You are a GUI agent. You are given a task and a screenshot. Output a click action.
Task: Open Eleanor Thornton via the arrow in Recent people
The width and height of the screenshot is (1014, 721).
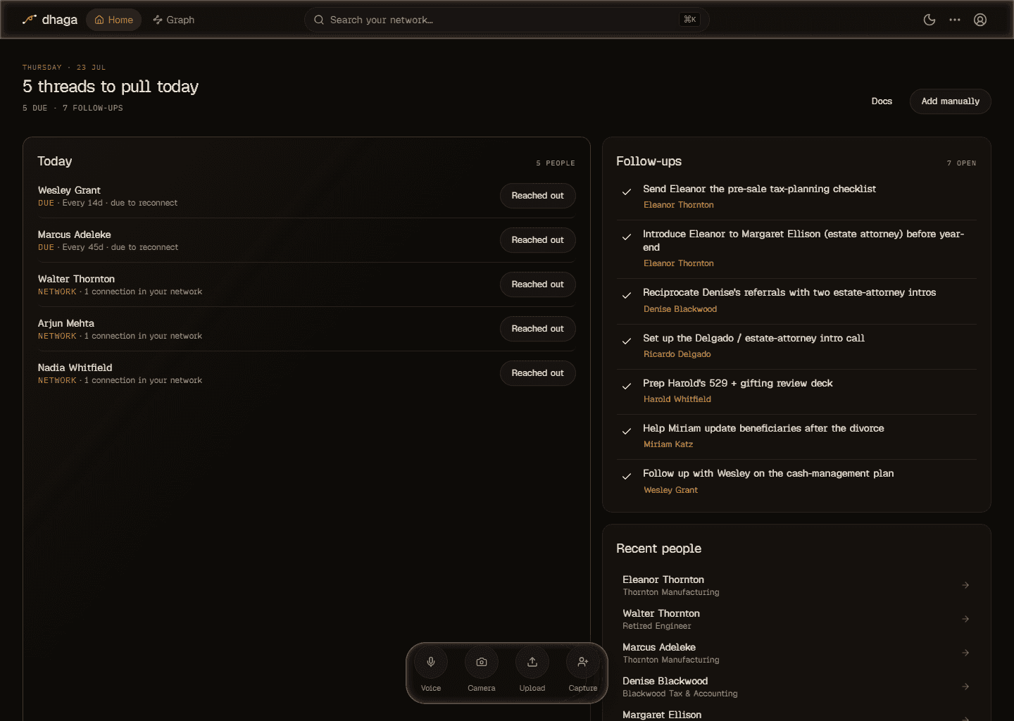point(965,585)
